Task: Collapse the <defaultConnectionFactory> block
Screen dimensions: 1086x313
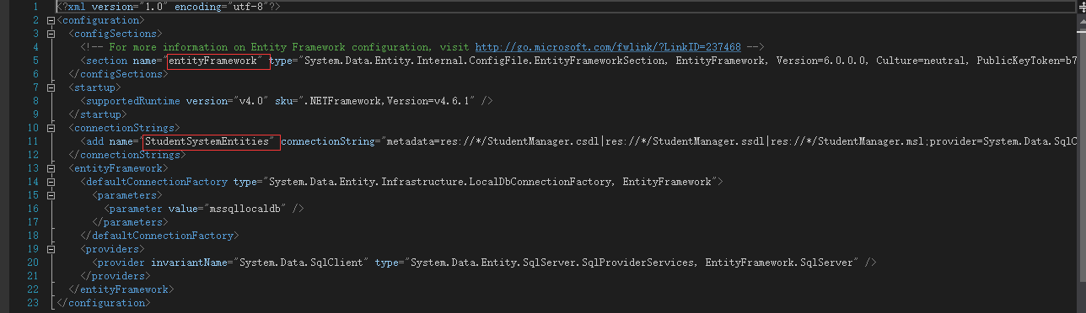Action: [x=51, y=182]
